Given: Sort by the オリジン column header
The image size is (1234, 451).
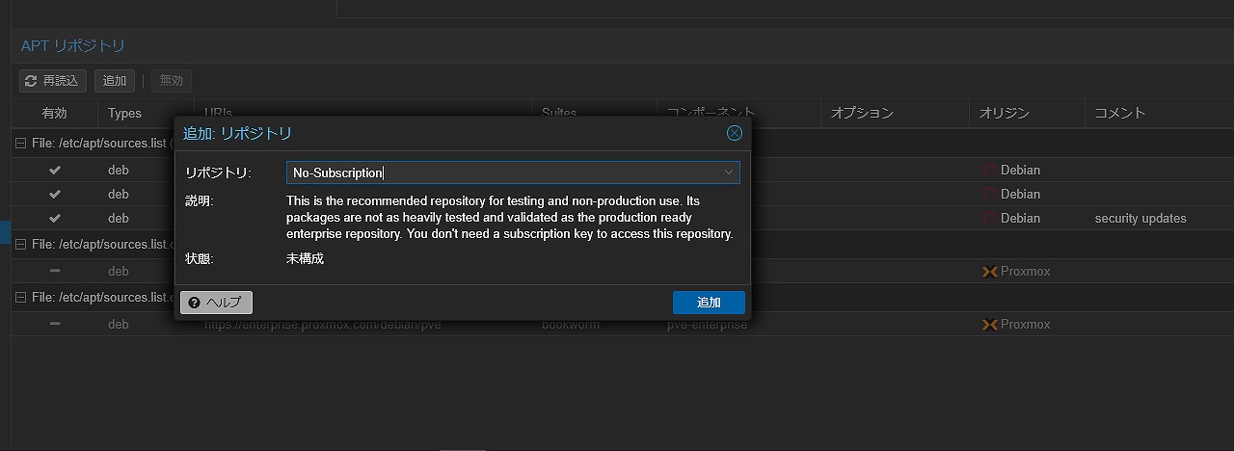Looking at the screenshot, I should click(x=1027, y=113).
